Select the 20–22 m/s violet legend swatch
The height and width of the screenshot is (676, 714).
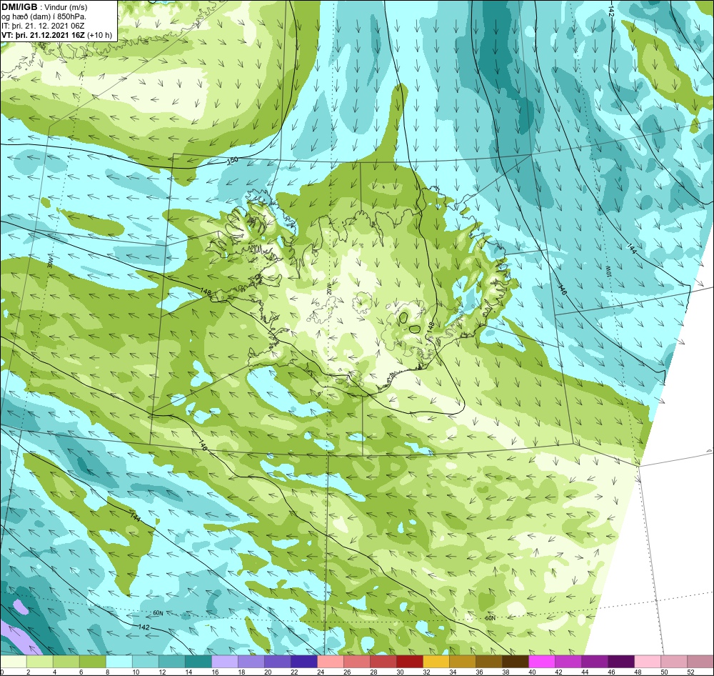point(278,662)
